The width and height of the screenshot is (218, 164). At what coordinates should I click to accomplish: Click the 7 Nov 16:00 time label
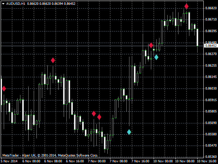140,161
